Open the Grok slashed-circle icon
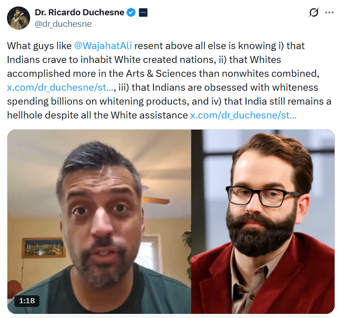 pyautogui.click(x=314, y=12)
